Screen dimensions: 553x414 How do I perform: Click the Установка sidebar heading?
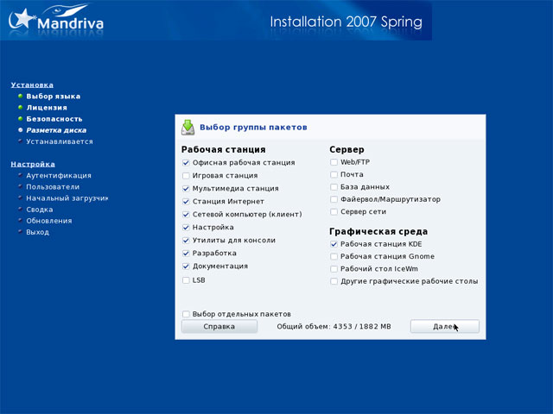click(32, 85)
